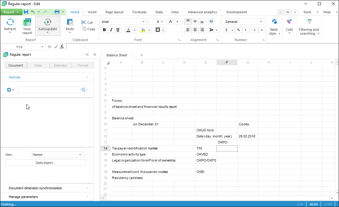Click the Data import... button

point(46,163)
